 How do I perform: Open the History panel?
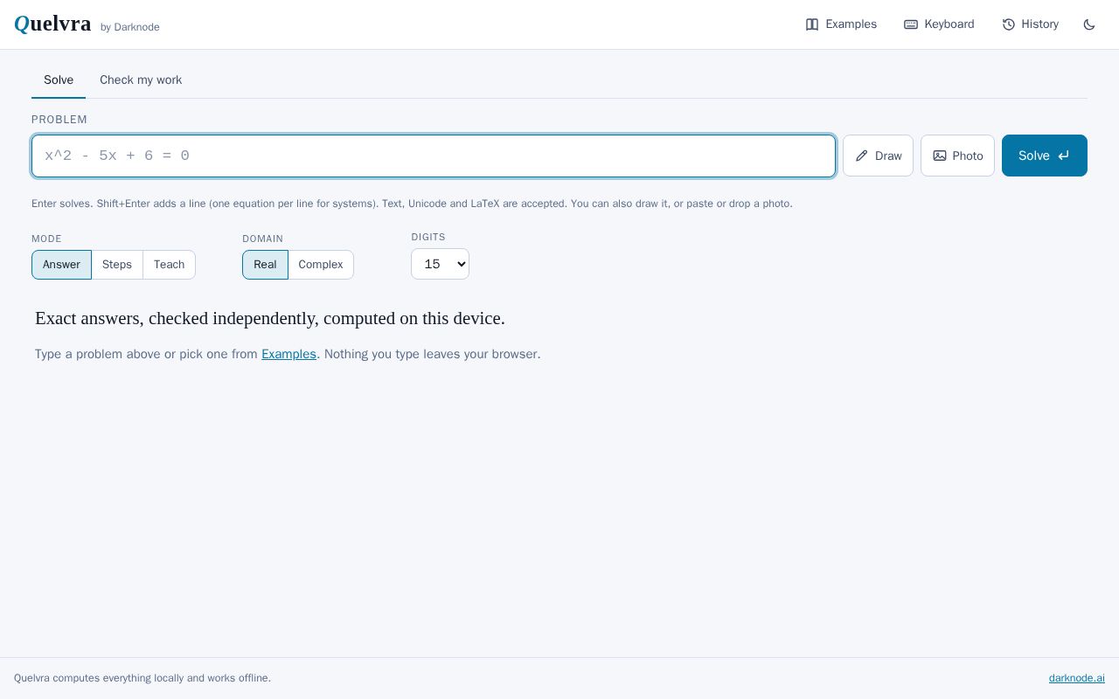[x=1030, y=24]
